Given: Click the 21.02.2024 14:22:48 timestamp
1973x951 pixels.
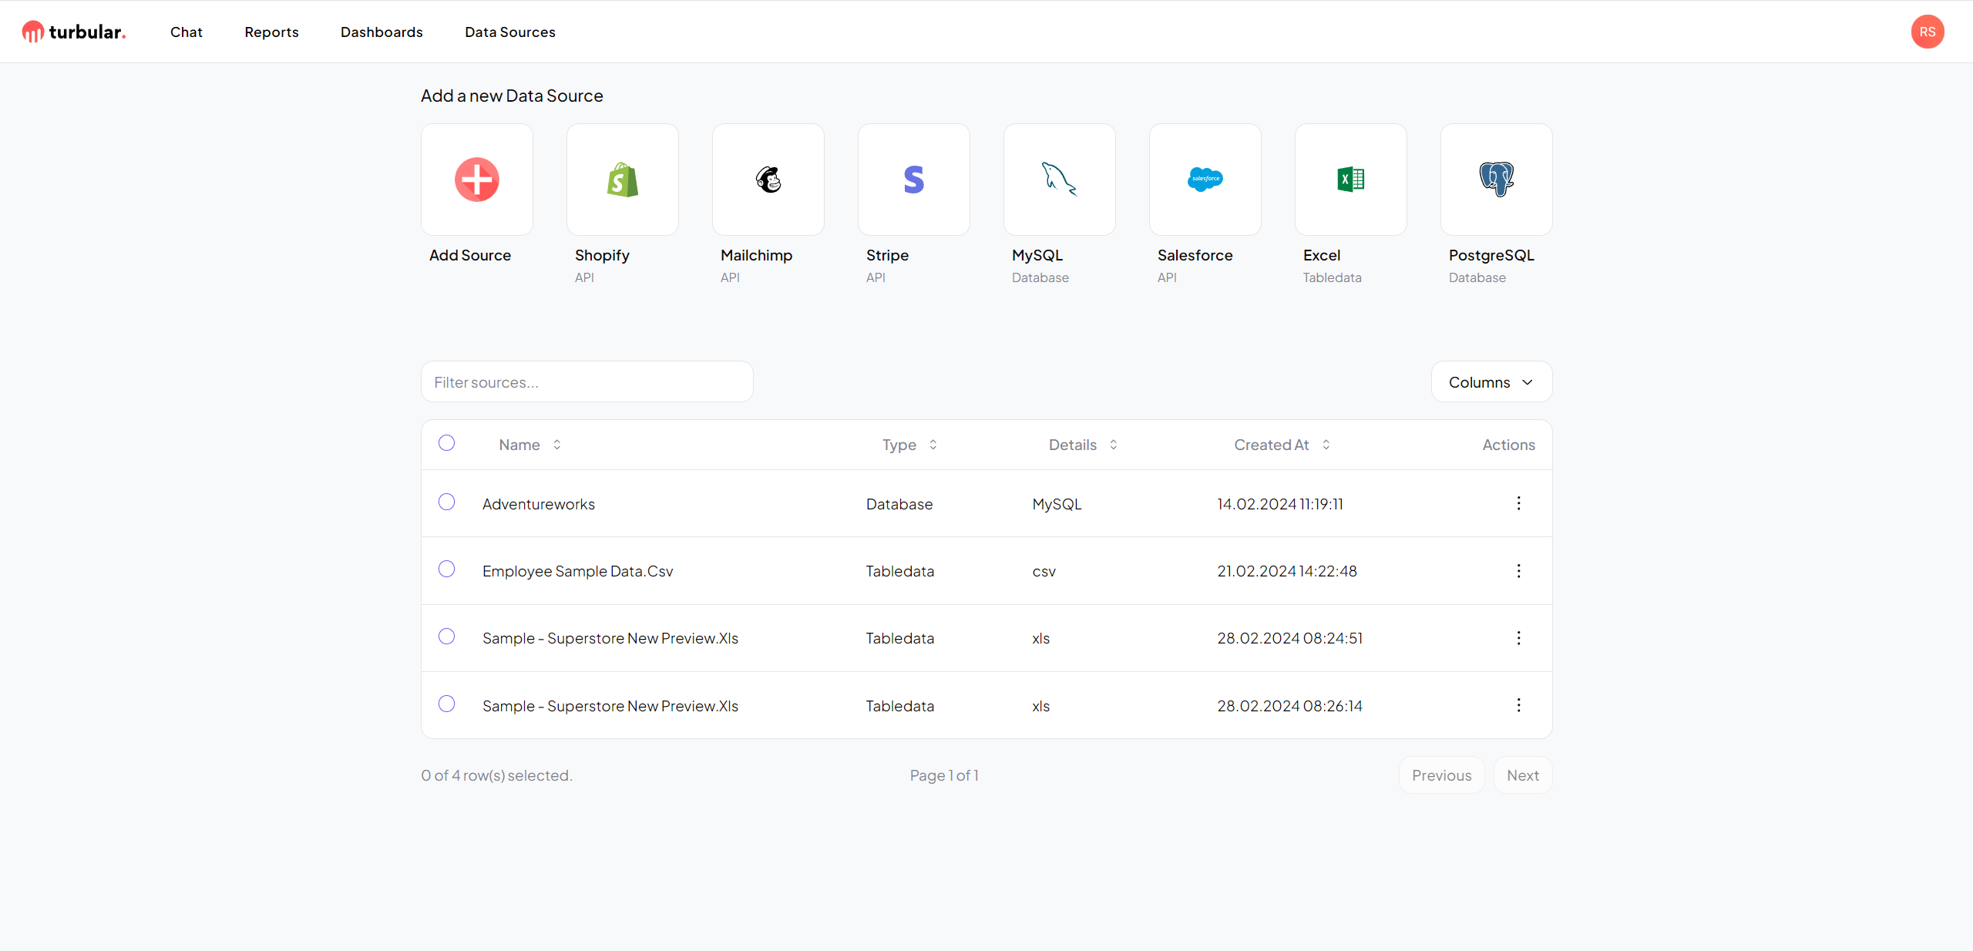Looking at the screenshot, I should (1287, 571).
